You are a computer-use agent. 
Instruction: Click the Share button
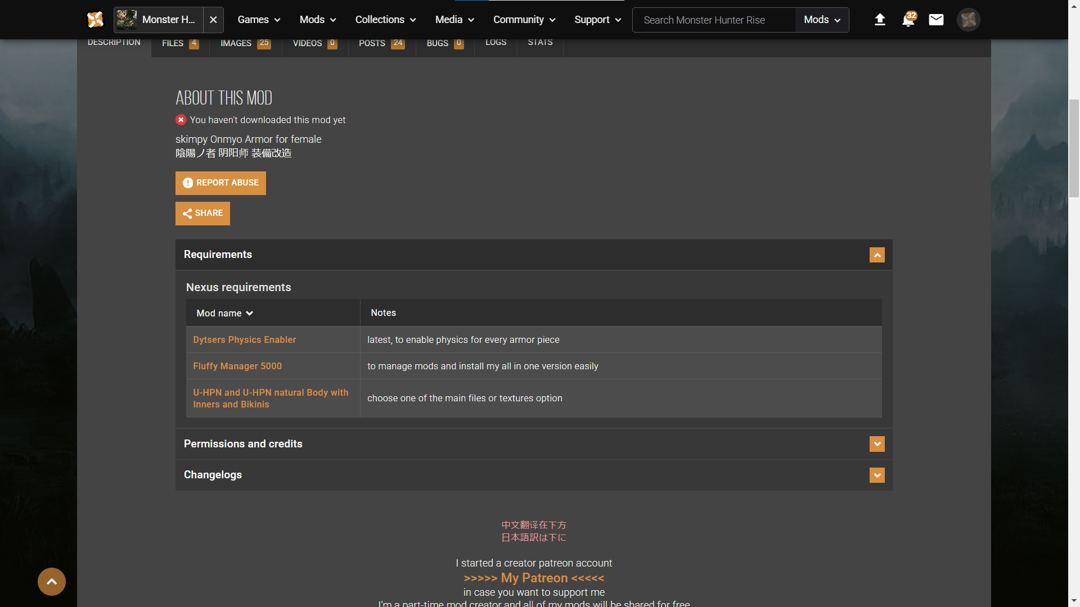pos(202,214)
